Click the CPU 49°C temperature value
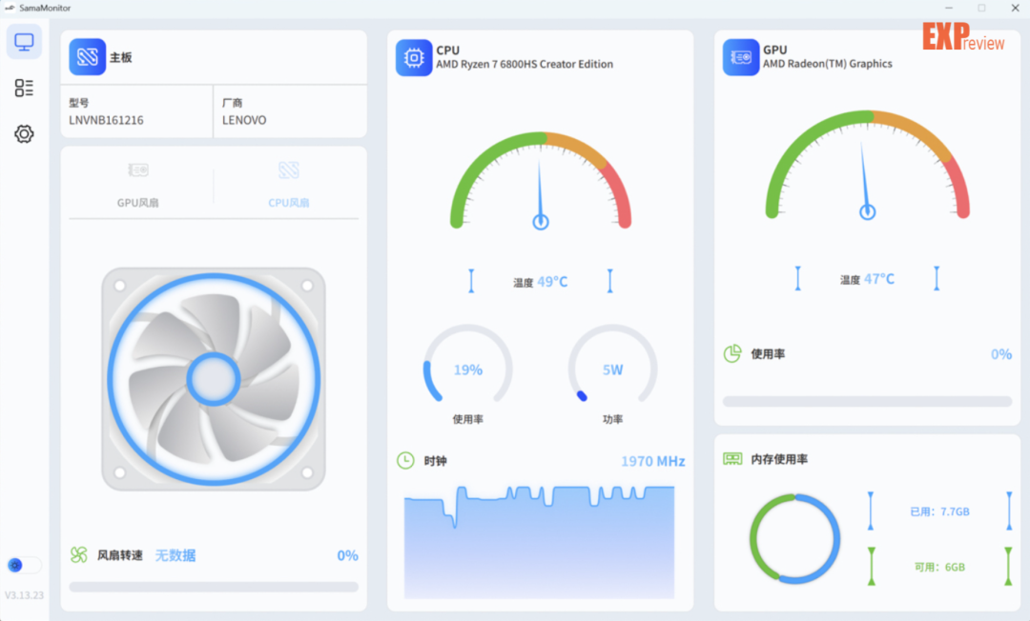 point(552,281)
